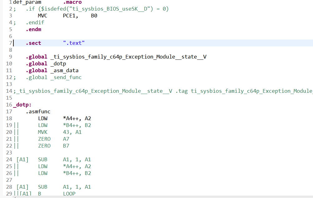Screen dimensions: 313x198
Task: Click line number 15 in the gutter
Action: coord(9,98)
